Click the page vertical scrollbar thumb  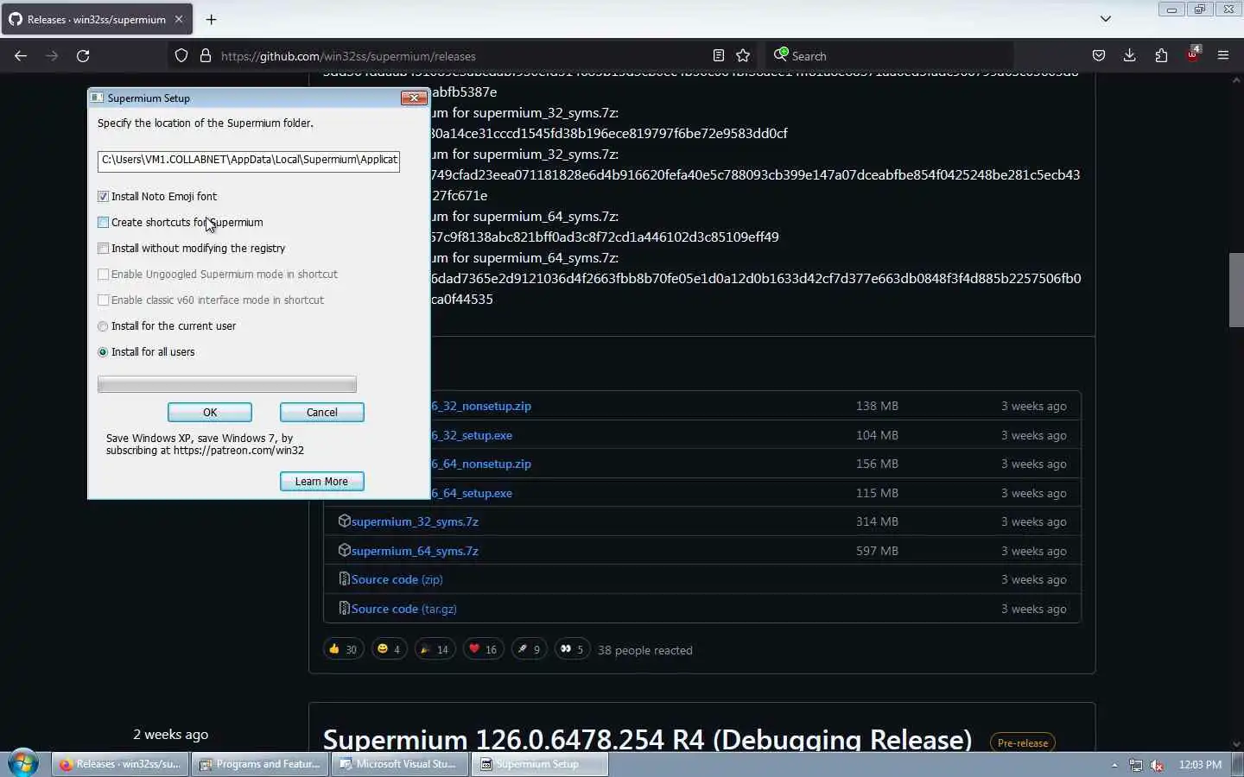click(1236, 290)
